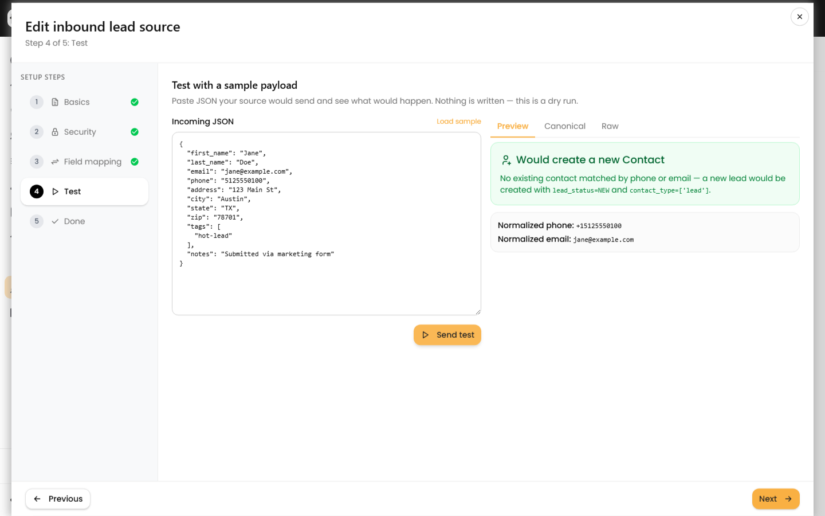
Task: Click the 'Incoming JSON' label
Action: pyautogui.click(x=203, y=122)
